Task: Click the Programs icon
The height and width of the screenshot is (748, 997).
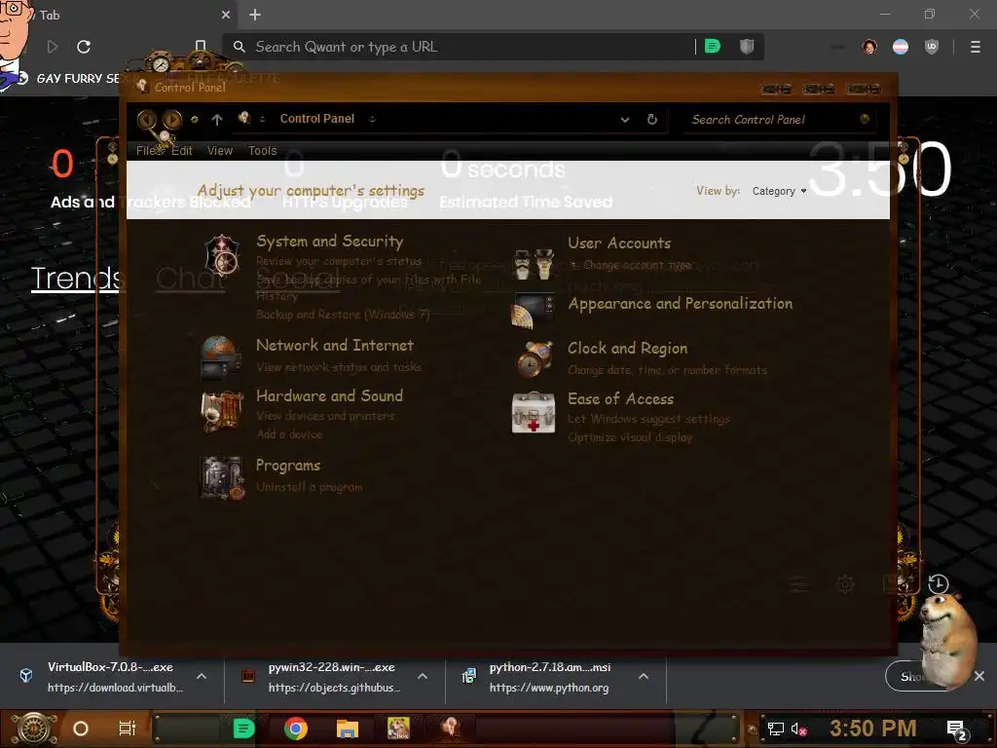Action: (222, 477)
